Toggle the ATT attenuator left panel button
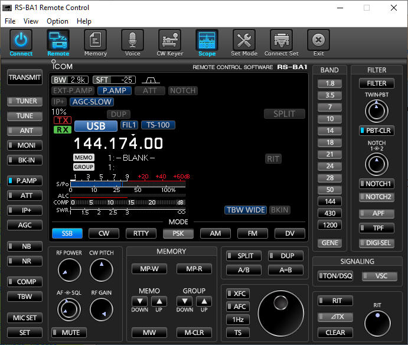 pos(25,196)
